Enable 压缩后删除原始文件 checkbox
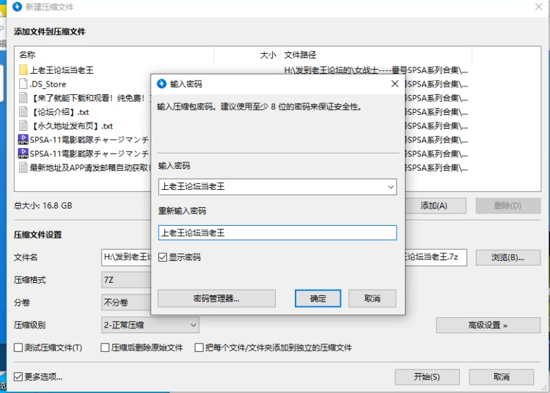 (x=104, y=348)
